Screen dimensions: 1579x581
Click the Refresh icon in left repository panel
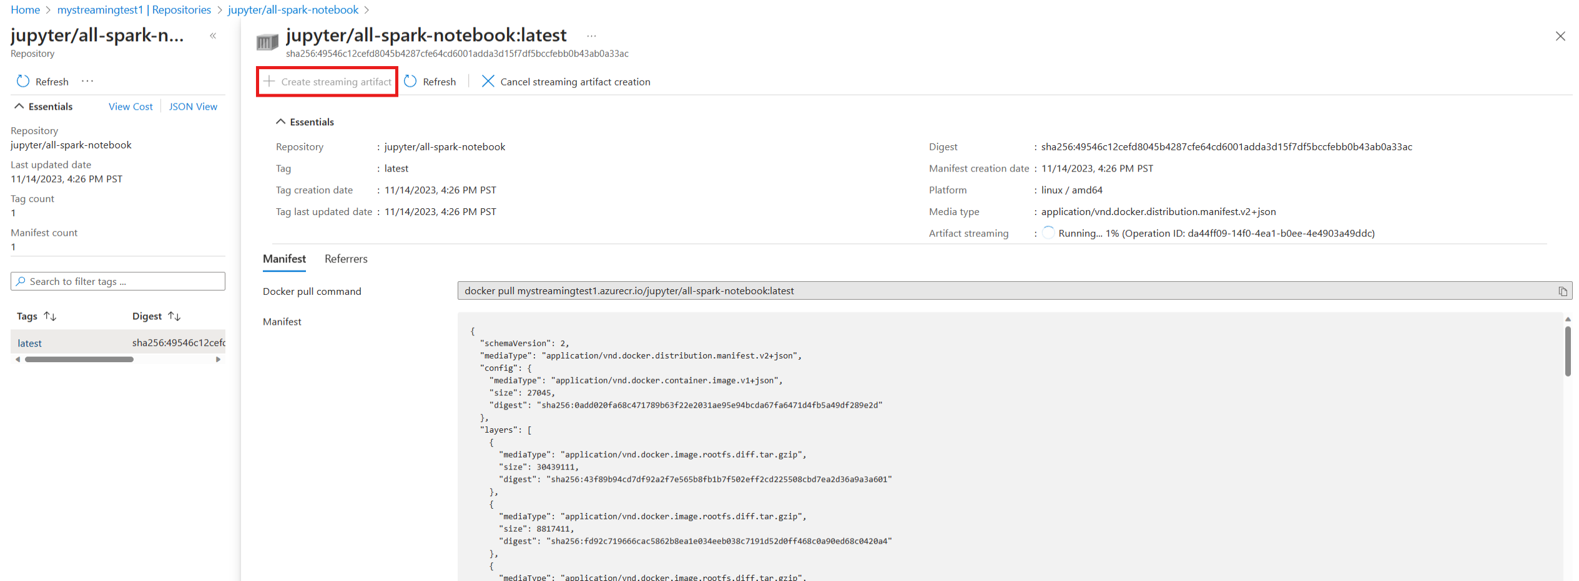coord(23,82)
